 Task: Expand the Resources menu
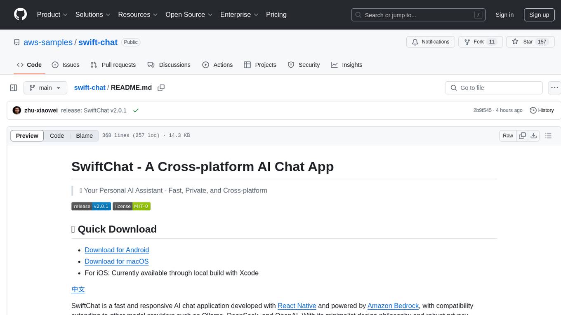point(138,14)
